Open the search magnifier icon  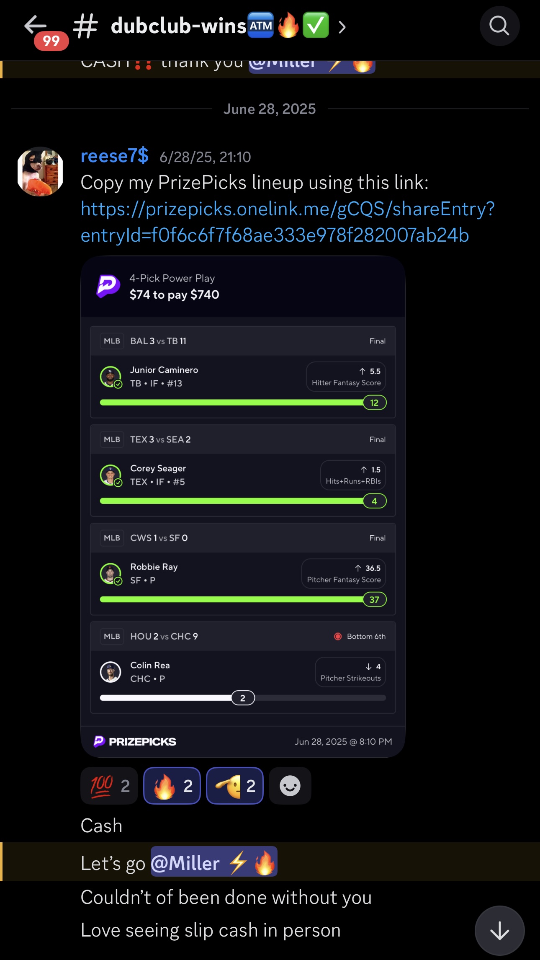(499, 26)
